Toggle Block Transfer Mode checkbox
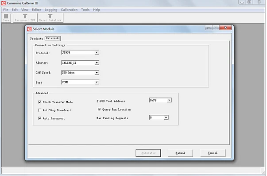Screen dimensions: 267x176 point(40,102)
